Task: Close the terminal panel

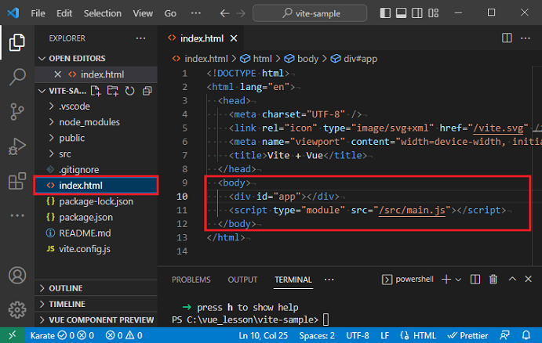Action: pyautogui.click(x=528, y=279)
